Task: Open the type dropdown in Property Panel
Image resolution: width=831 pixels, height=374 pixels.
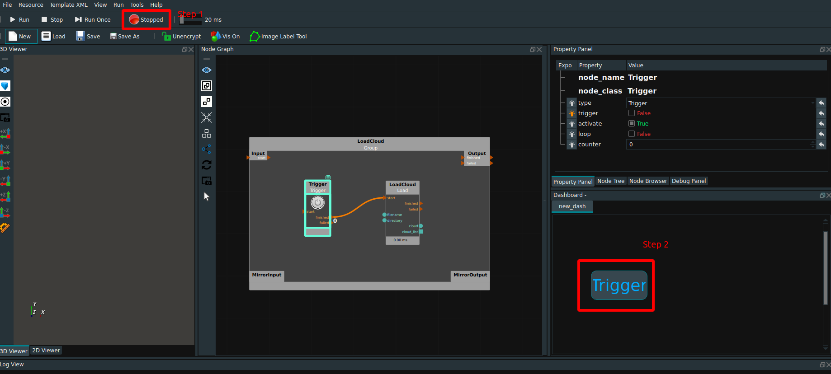Action: coord(721,103)
